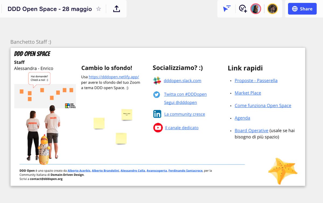This screenshot has height=203, width=323.
Task: Select the lone yellow sticky note
Action: tap(99, 123)
